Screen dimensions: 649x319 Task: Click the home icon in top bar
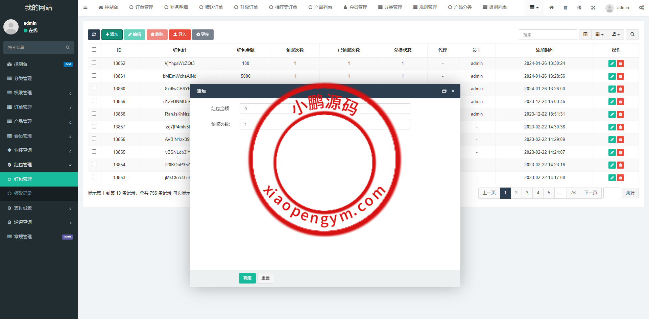pyautogui.click(x=551, y=7)
